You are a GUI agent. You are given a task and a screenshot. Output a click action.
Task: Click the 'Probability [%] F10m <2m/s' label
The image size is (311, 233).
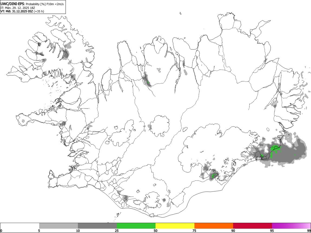pos(45,4)
